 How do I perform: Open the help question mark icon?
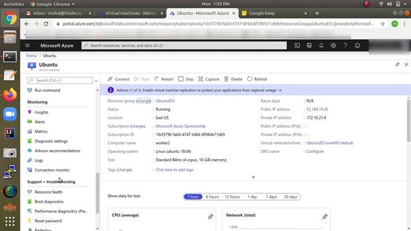click(345, 46)
